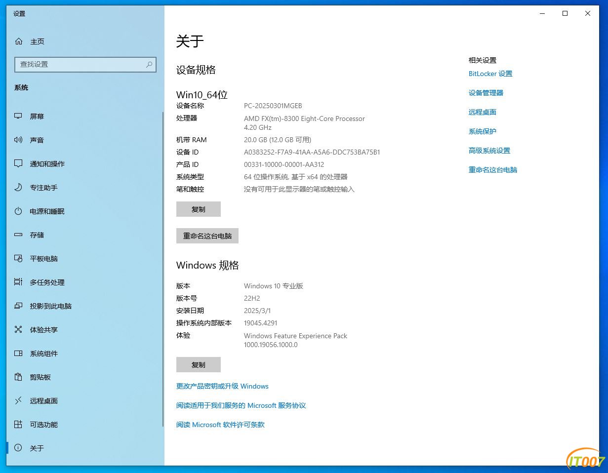Click install date 2025/3/1

(x=257, y=311)
